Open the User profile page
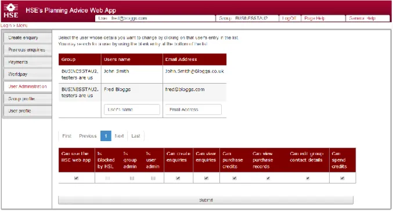This screenshot has width=393, height=216. [x=27, y=111]
